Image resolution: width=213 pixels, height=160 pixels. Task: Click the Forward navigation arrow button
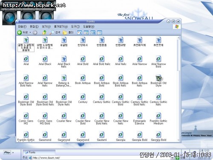pos(35,33)
